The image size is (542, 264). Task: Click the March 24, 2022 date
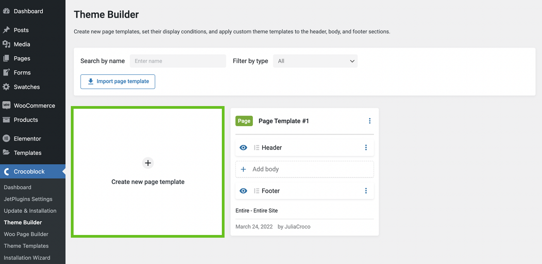coord(254,226)
